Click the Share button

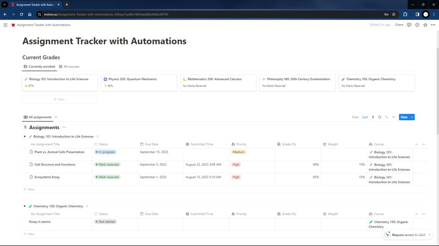tap(399, 25)
